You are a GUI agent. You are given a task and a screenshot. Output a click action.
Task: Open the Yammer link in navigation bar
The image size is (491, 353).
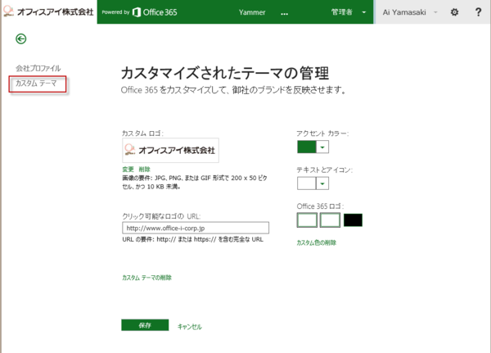pyautogui.click(x=252, y=12)
